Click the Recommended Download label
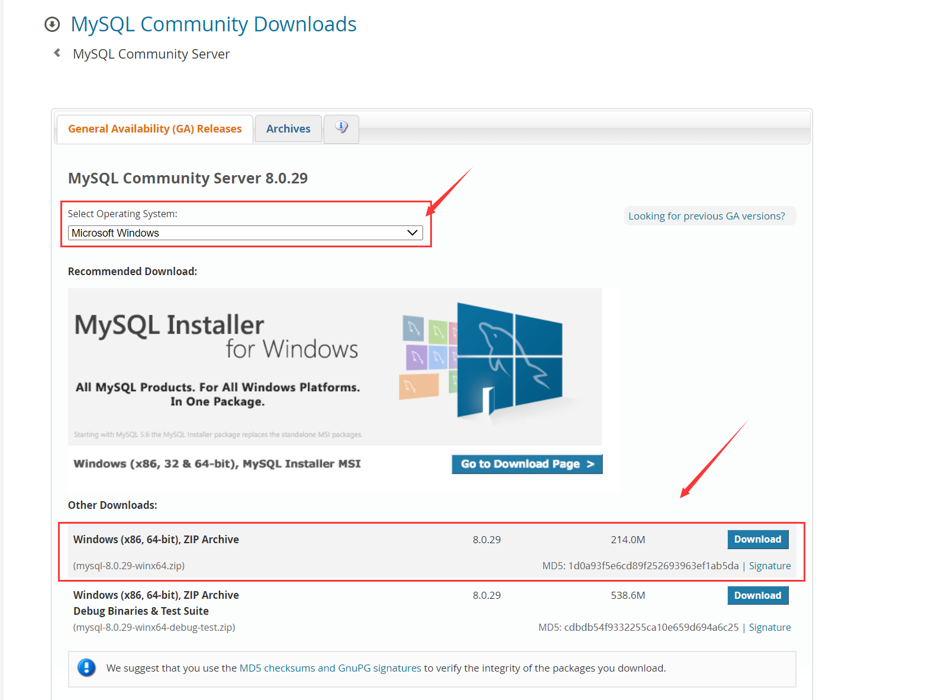This screenshot has height=700, width=945. click(133, 272)
